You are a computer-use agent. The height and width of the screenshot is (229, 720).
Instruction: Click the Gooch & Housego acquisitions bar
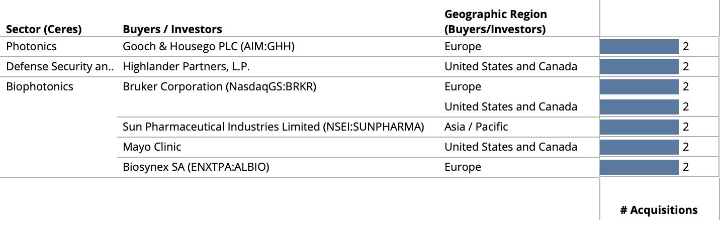tap(639, 47)
